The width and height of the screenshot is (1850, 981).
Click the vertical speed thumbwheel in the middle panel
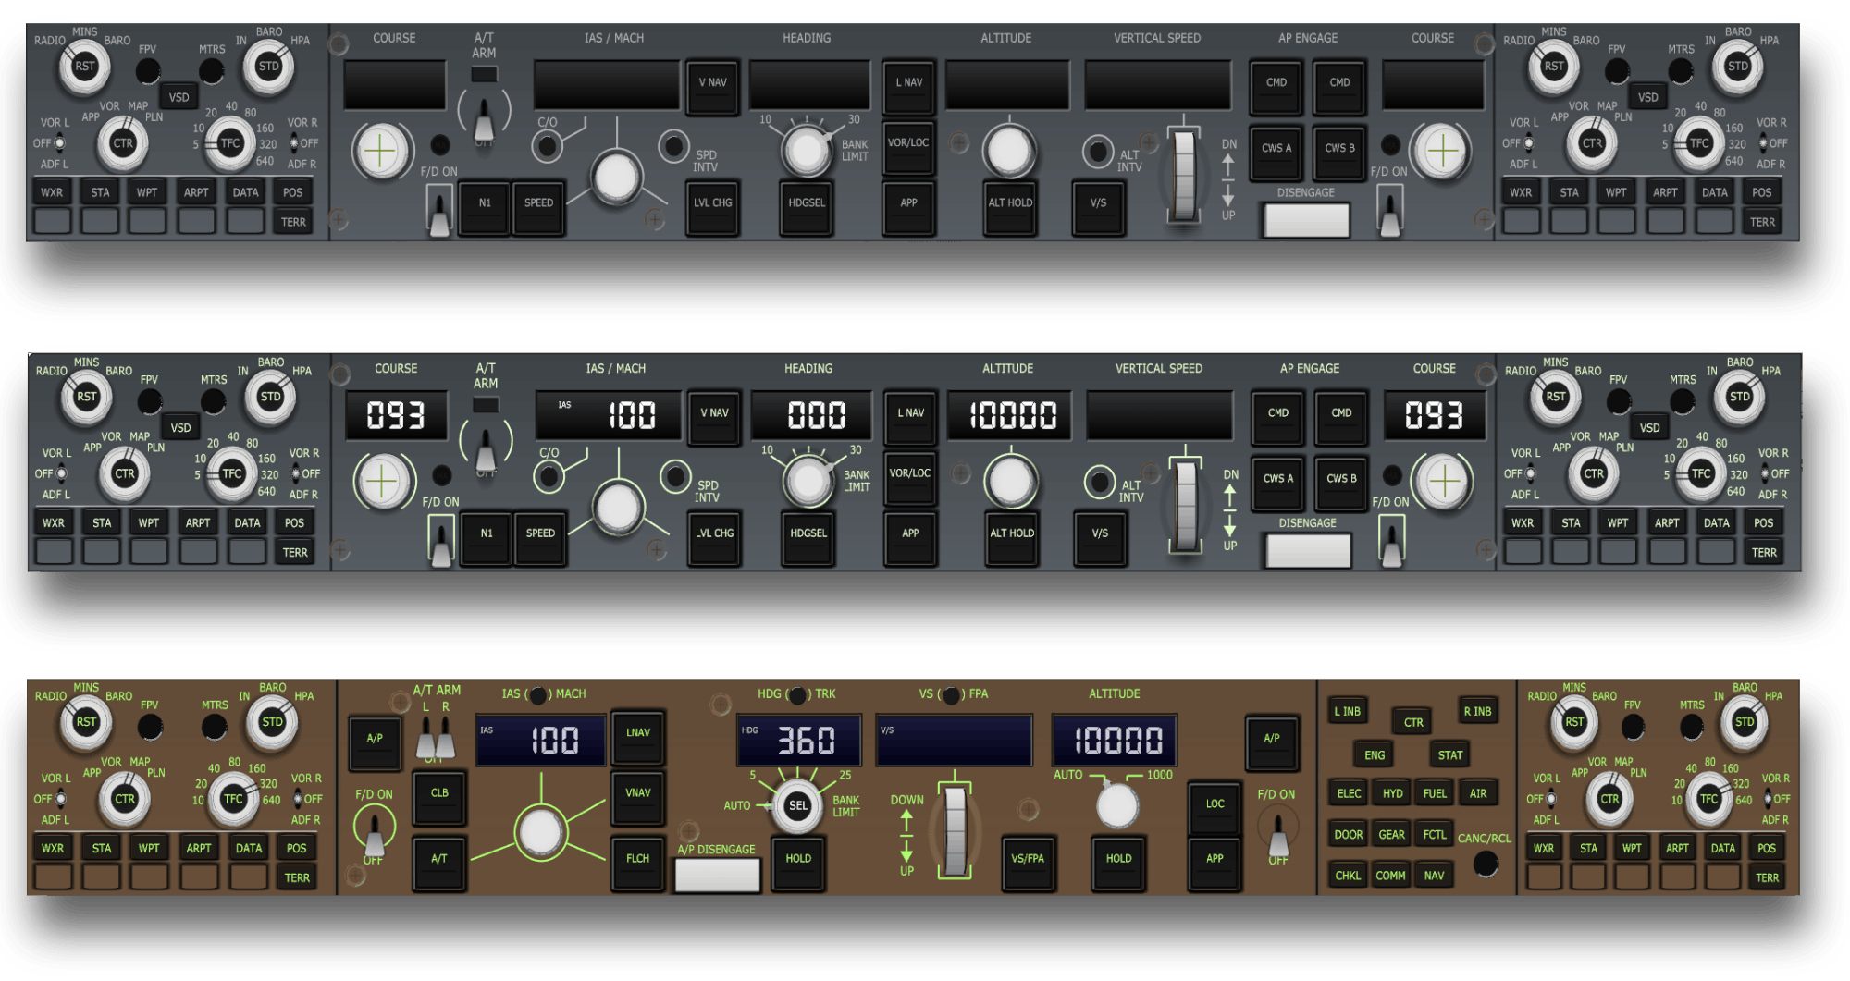coord(1185,505)
